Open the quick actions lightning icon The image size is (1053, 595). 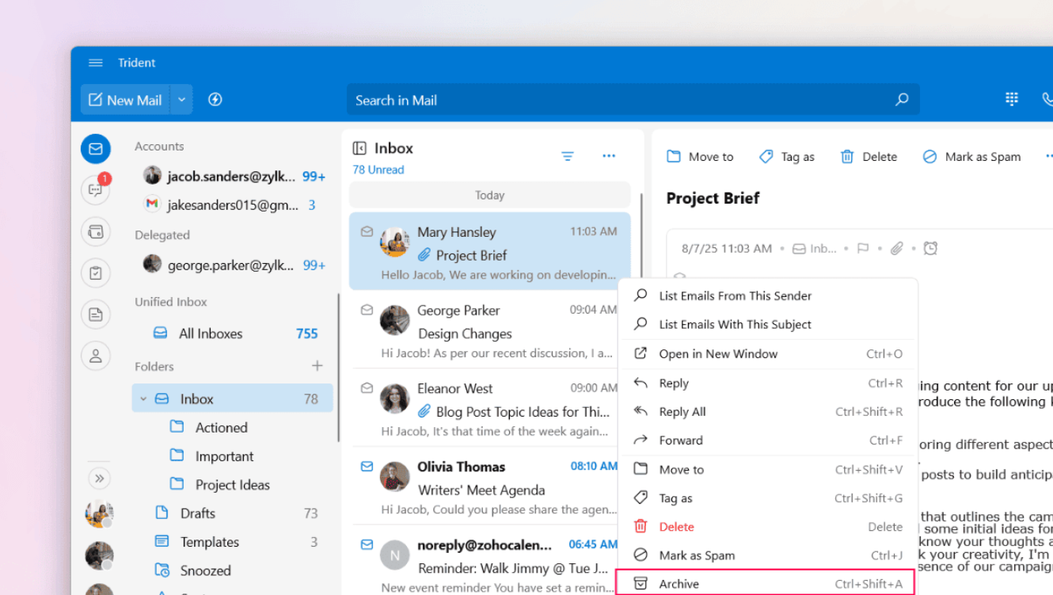click(215, 100)
